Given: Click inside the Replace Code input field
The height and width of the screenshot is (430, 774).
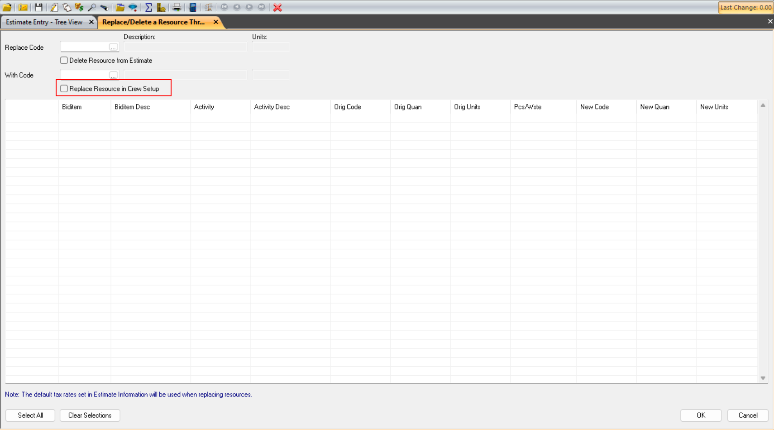Looking at the screenshot, I should point(85,47).
